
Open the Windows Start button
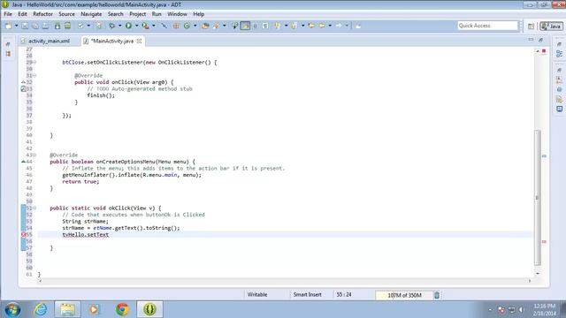point(12,309)
